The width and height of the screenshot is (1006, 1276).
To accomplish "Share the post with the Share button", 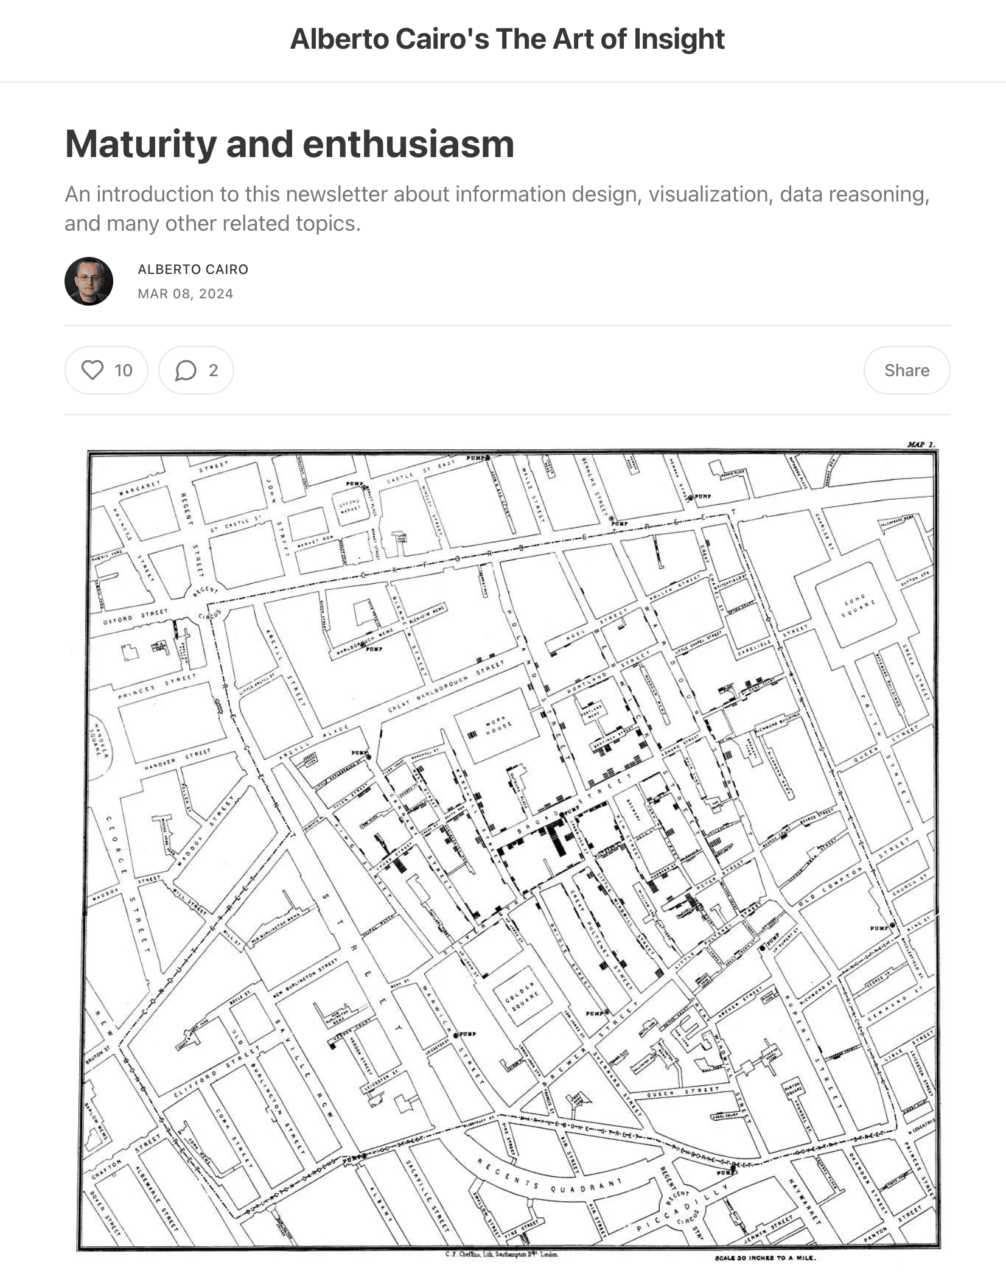I will (906, 370).
